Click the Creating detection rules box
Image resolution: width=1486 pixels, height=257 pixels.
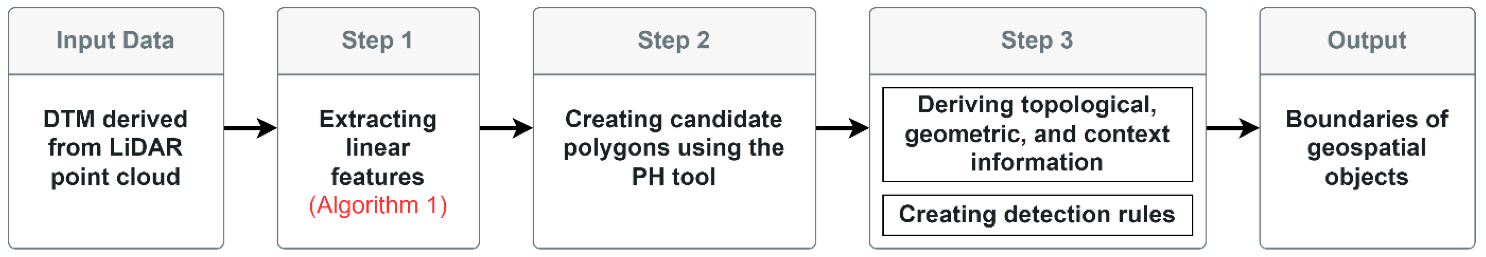click(x=1037, y=215)
